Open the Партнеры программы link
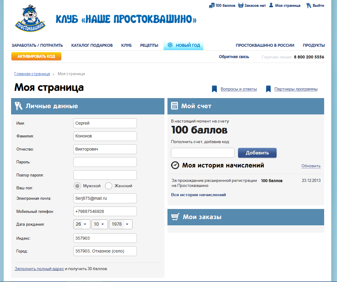 point(296,89)
